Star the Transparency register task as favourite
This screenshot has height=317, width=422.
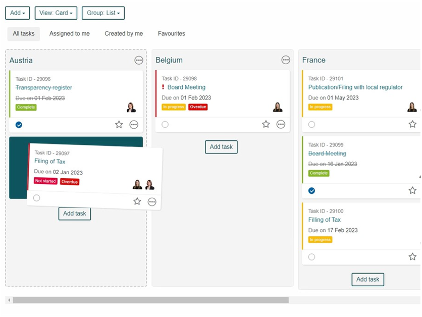click(119, 124)
